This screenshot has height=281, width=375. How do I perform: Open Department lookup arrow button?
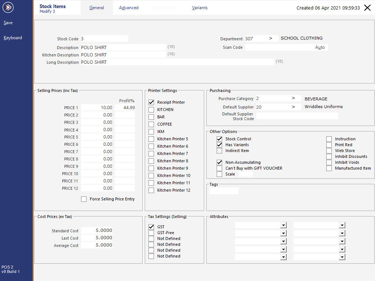271,38
